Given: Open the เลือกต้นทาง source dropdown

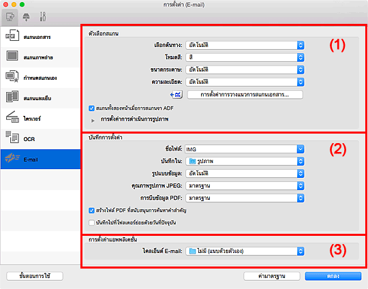Looking at the screenshot, I should [x=245, y=45].
